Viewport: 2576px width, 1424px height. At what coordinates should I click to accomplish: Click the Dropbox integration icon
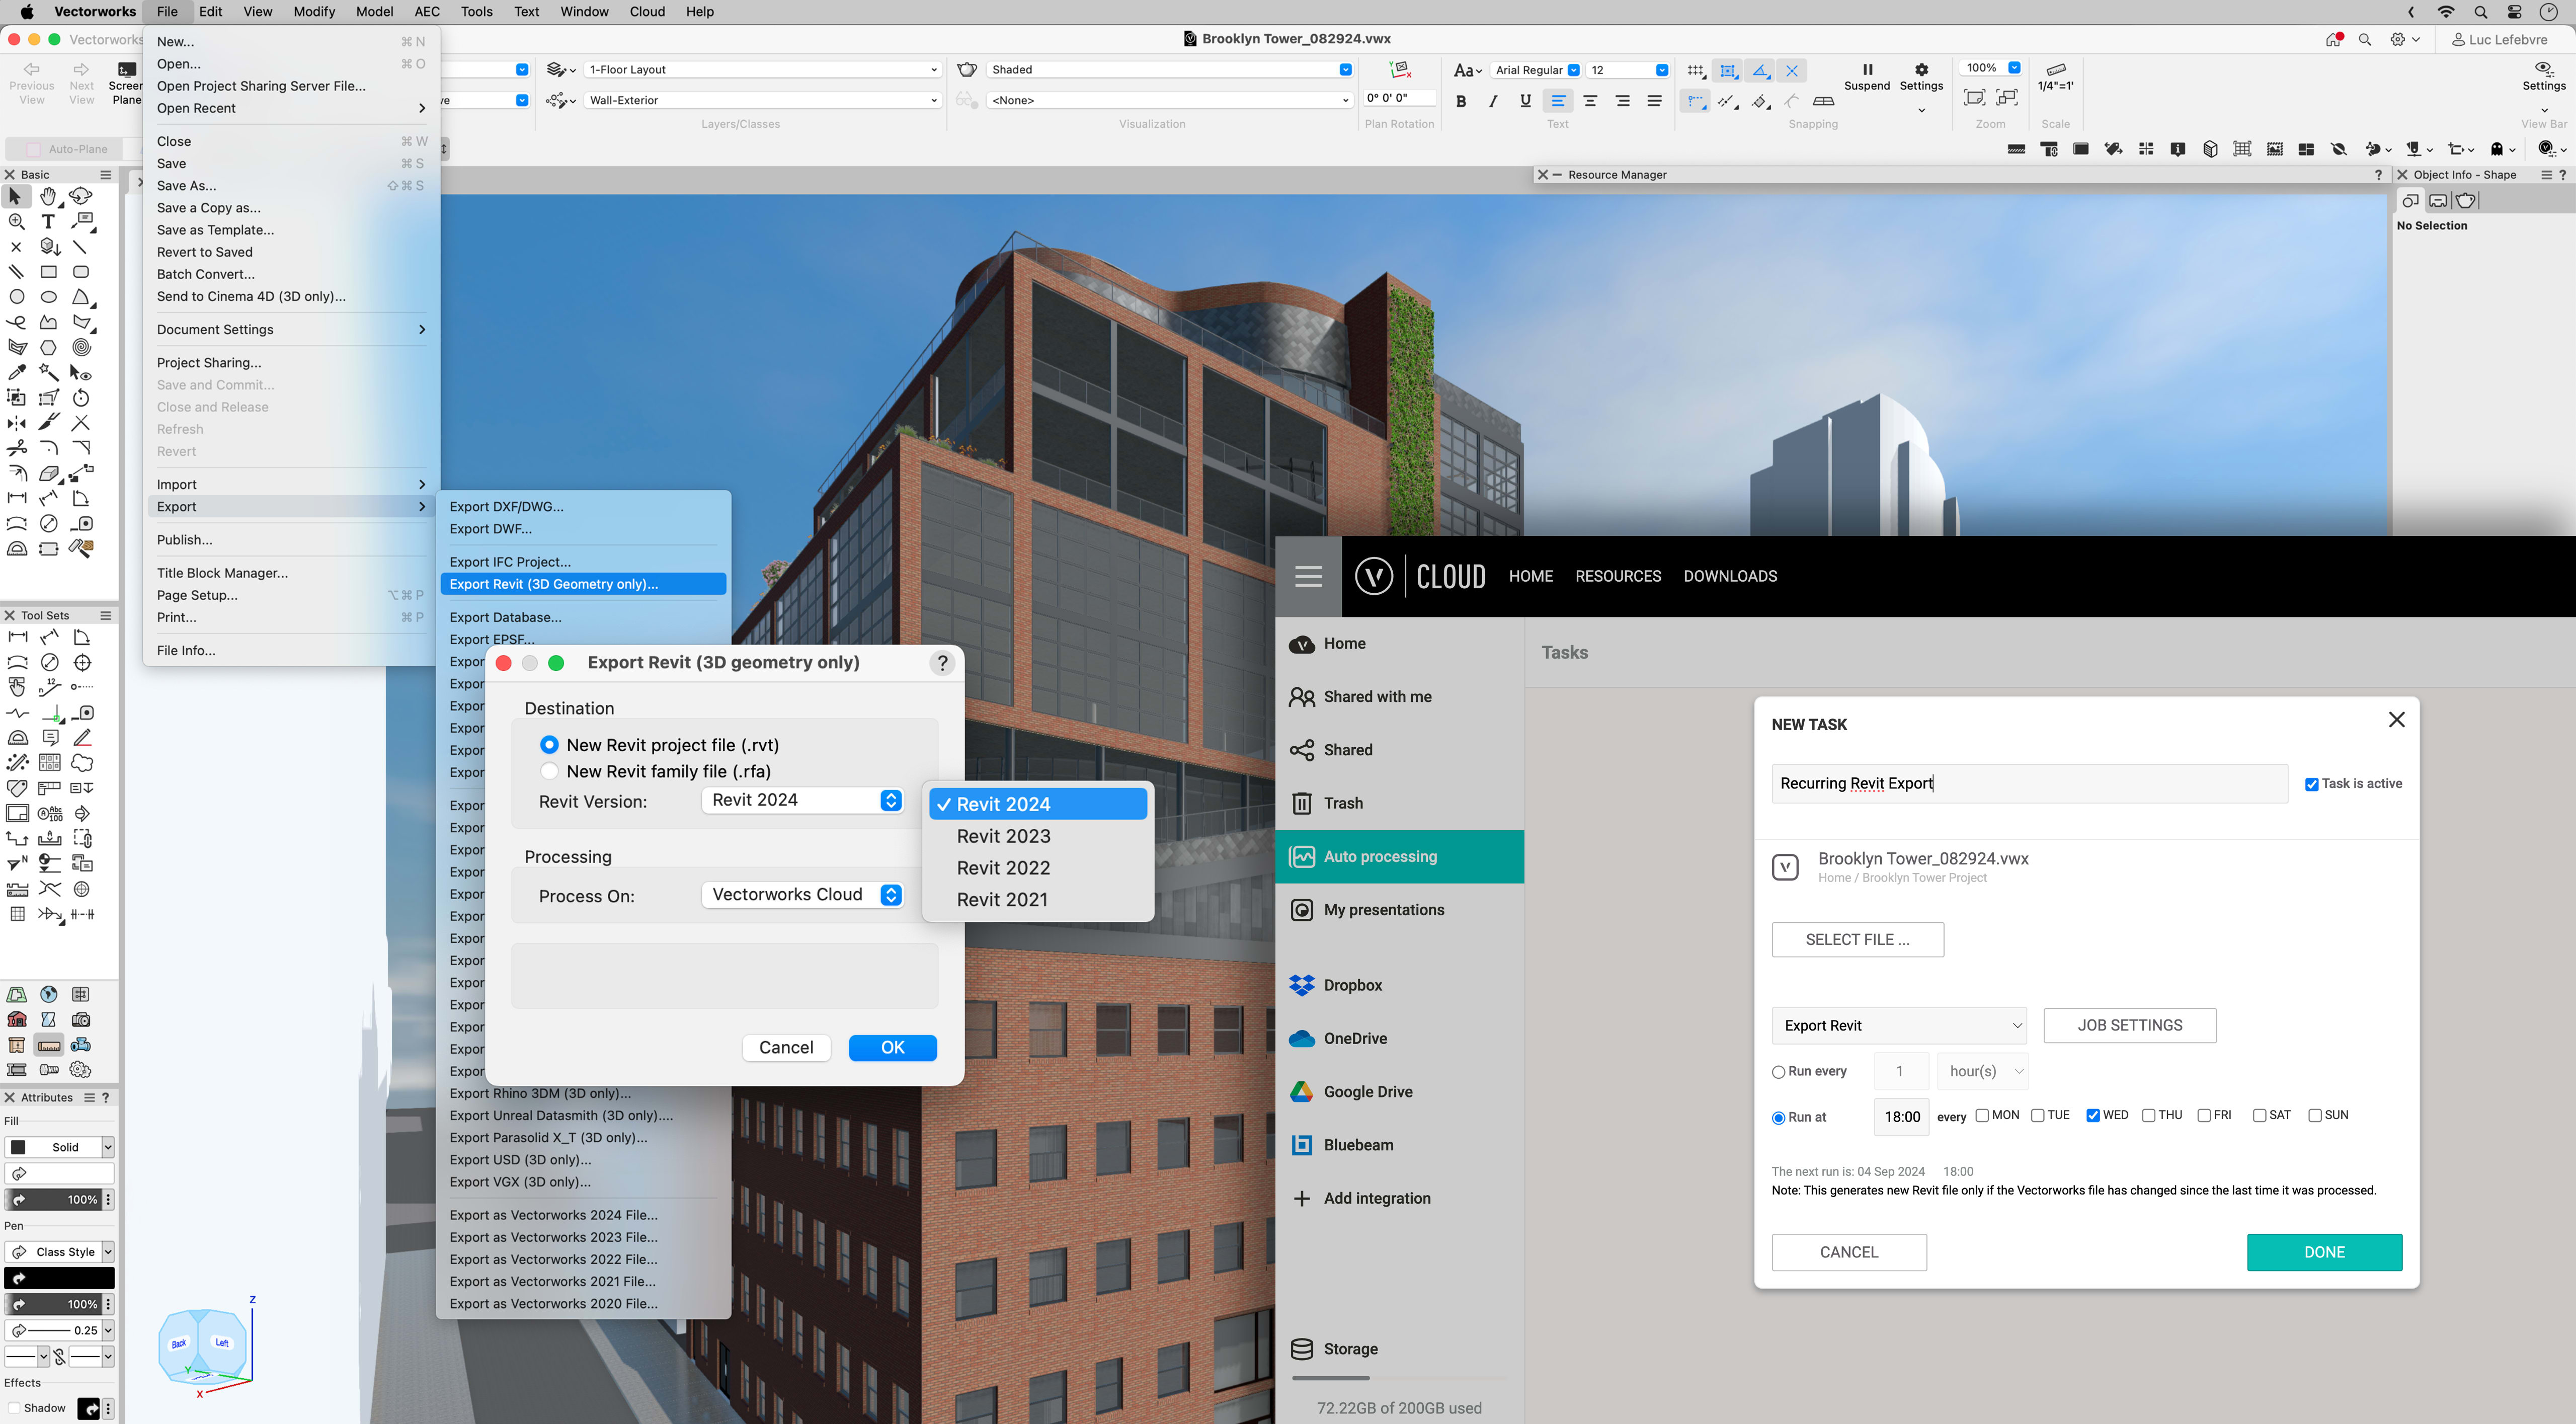(x=1301, y=985)
